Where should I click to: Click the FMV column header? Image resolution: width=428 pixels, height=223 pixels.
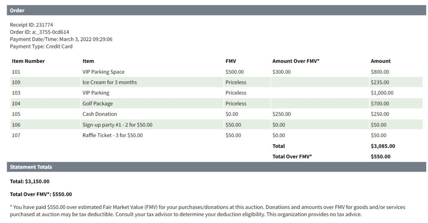(x=230, y=61)
